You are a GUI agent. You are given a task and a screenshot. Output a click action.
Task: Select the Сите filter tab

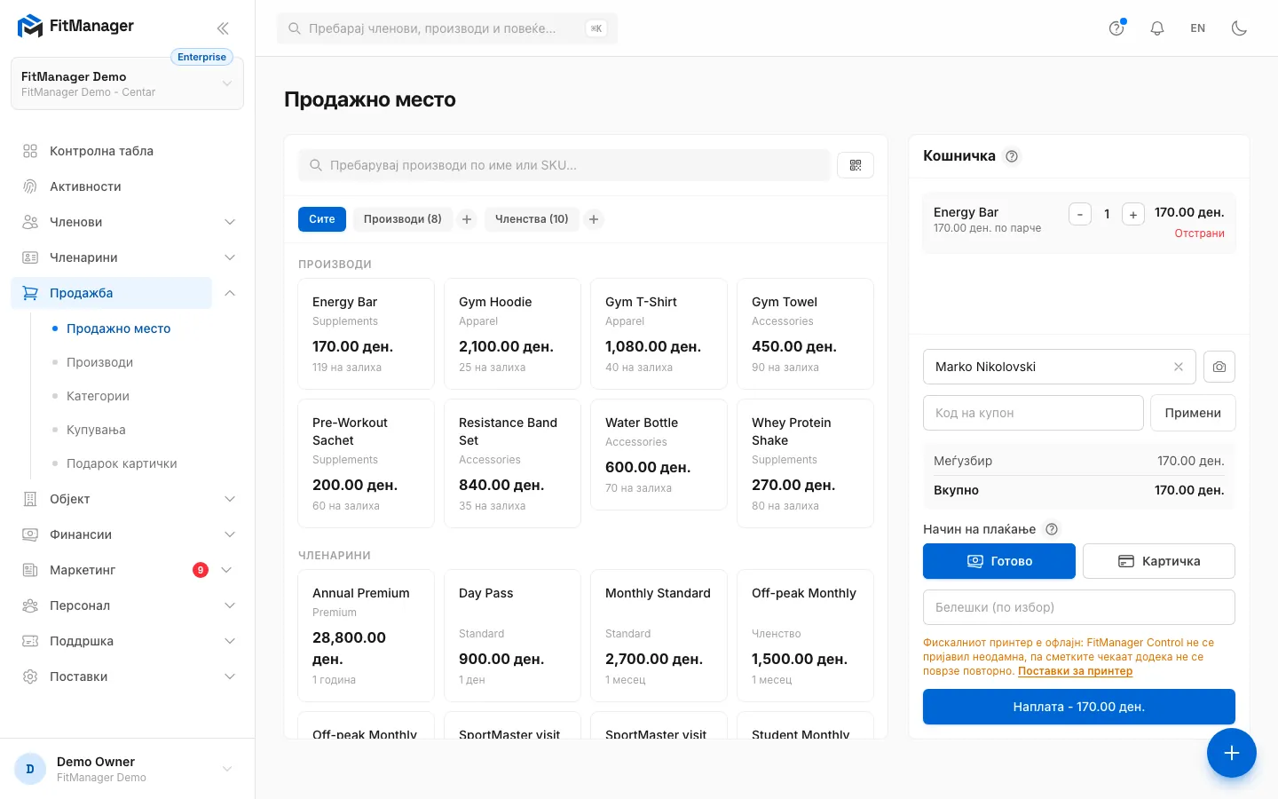coord(322,219)
